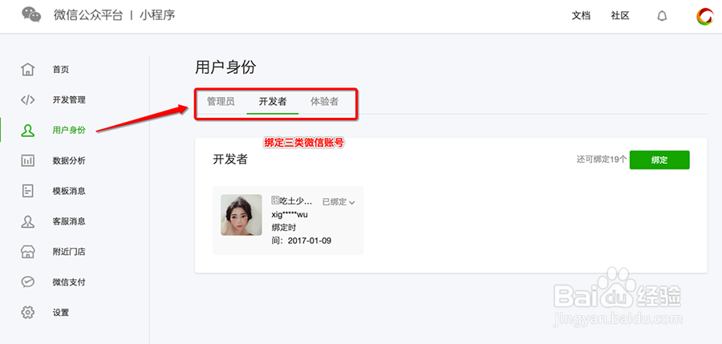This screenshot has width=722, height=344.
Task: Click the data analysis chart icon
Action: (x=28, y=160)
